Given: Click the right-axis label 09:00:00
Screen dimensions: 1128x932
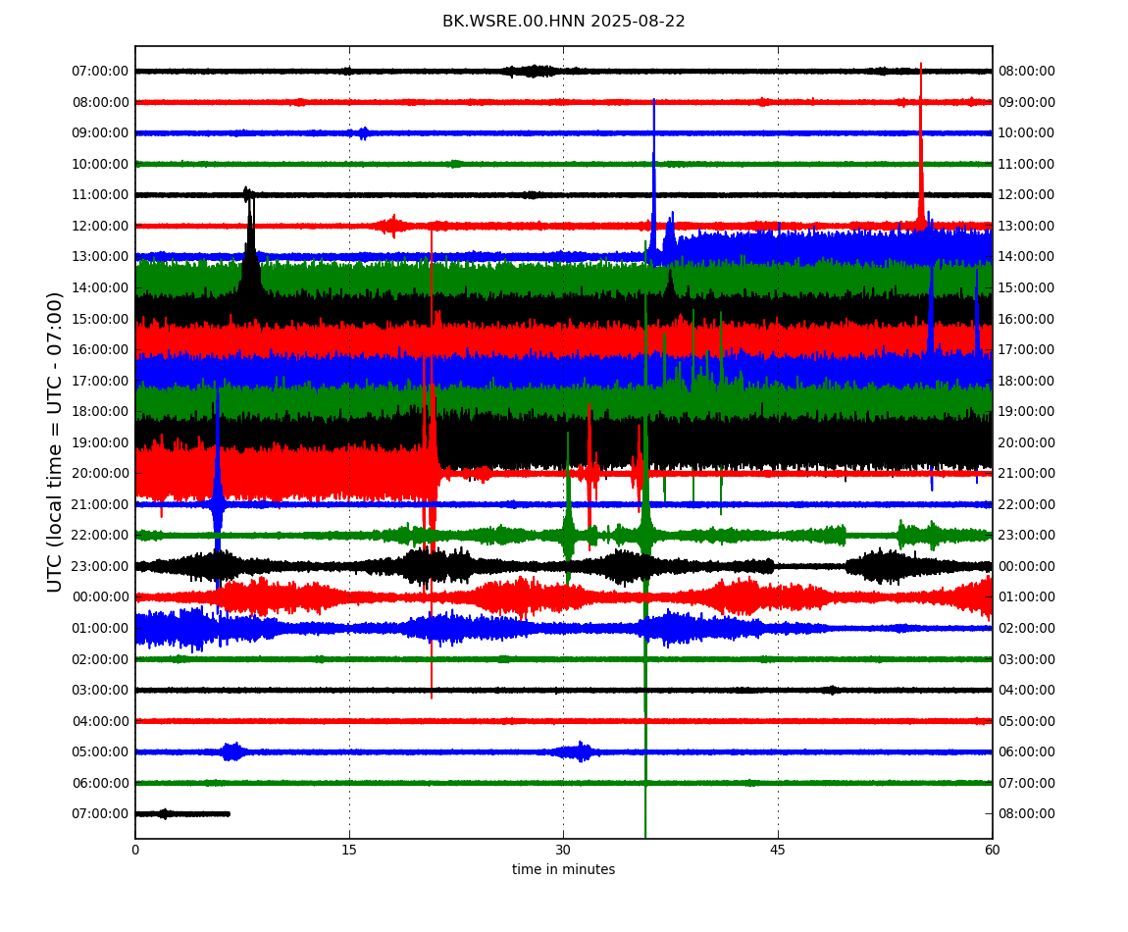Looking at the screenshot, I should [x=1027, y=102].
